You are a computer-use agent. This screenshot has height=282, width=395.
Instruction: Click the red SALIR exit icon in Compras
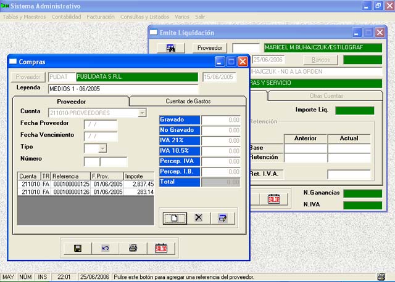[x=160, y=248]
